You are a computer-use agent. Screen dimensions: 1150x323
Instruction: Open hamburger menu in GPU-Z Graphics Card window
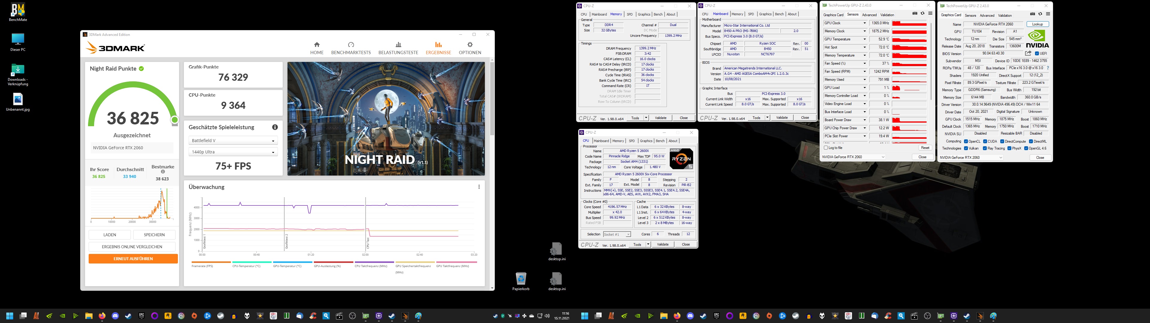point(1048,14)
